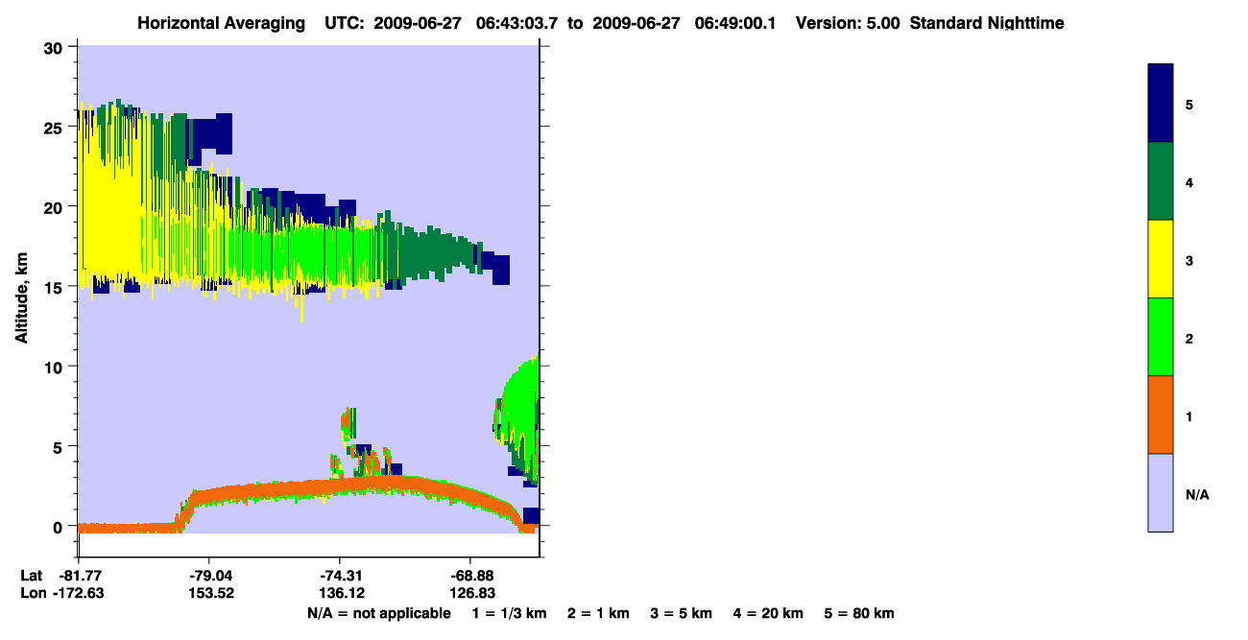Click end time "06:49:00.1" in the header
Image resolution: width=1248 pixels, height=640 pixels.
737,23
